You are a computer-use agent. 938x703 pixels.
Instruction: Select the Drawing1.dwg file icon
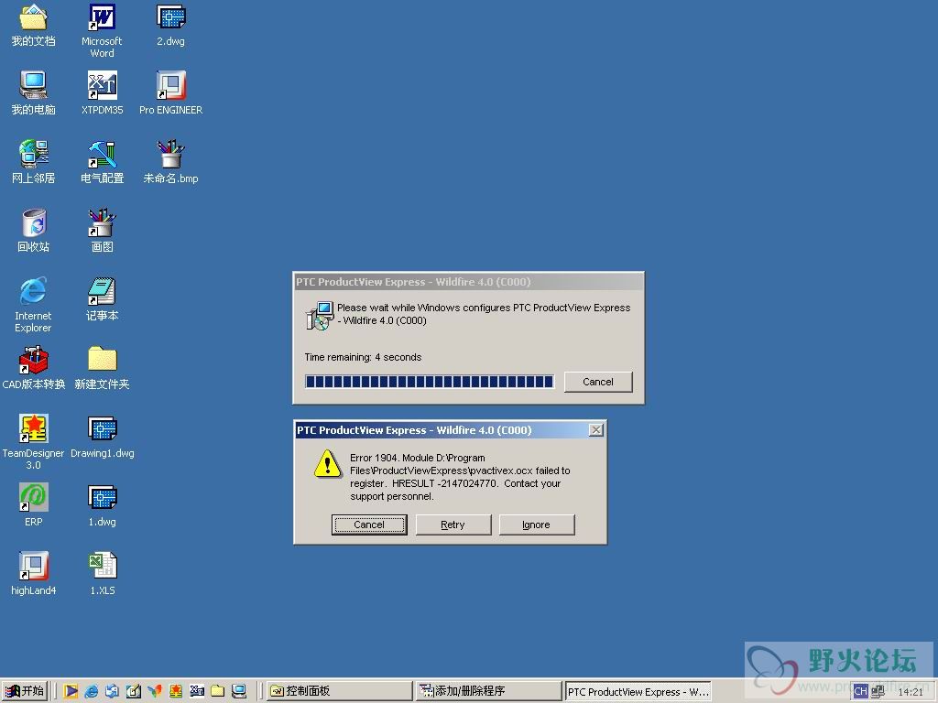103,437
